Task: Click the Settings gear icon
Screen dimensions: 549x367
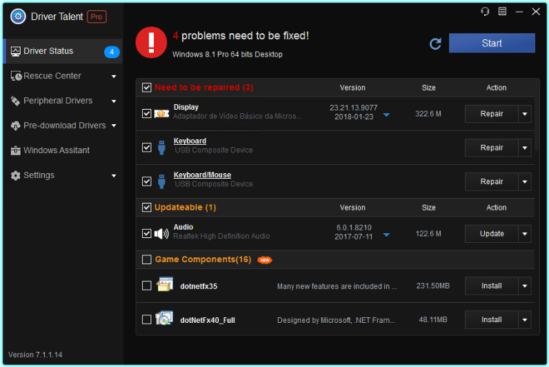Action: click(15, 175)
